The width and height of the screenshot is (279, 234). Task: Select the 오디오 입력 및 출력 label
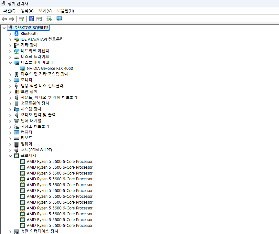(x=38, y=115)
